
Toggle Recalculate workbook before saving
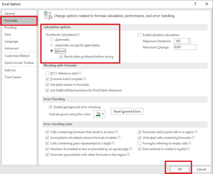tap(61, 57)
